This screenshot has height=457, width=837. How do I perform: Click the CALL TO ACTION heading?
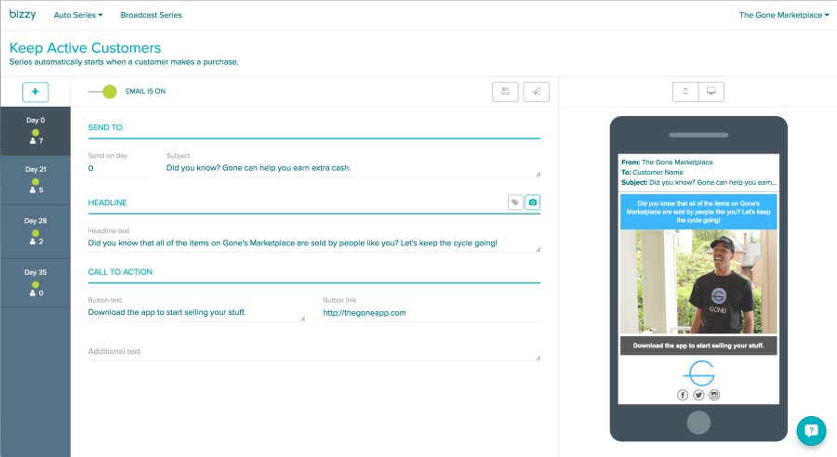[120, 272]
